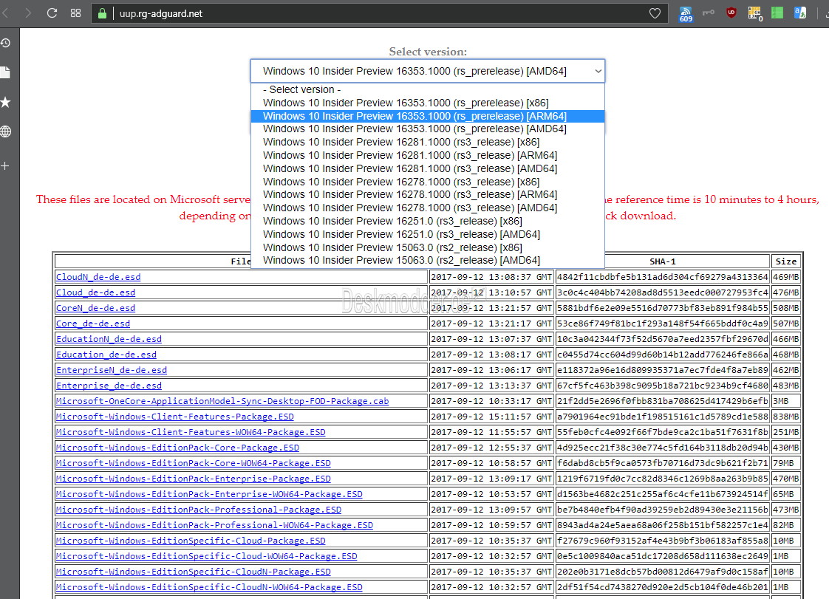Open the bookmarks star in sidebar

point(5,102)
